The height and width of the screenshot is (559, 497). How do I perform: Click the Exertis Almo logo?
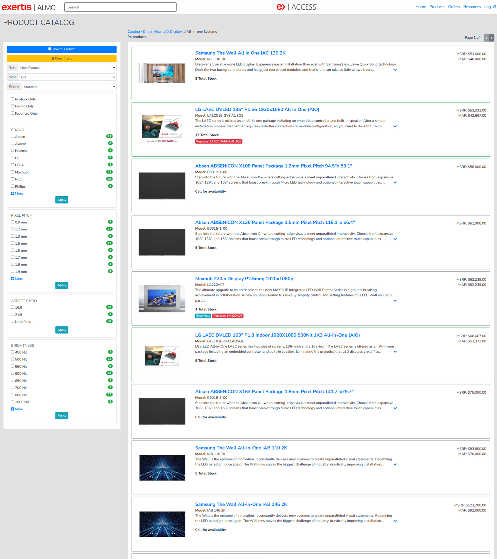pos(29,7)
